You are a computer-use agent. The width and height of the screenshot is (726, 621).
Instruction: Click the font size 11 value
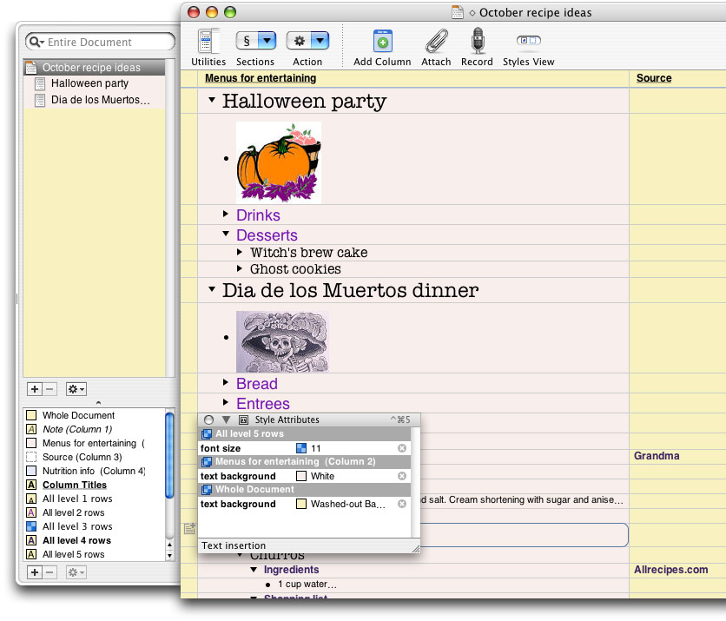coord(316,448)
